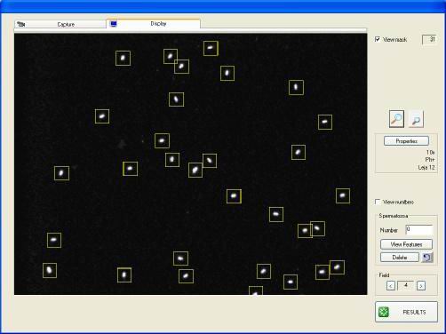The width and height of the screenshot is (446, 334).
Task: Go to the previous field arrow
Action: (391, 286)
